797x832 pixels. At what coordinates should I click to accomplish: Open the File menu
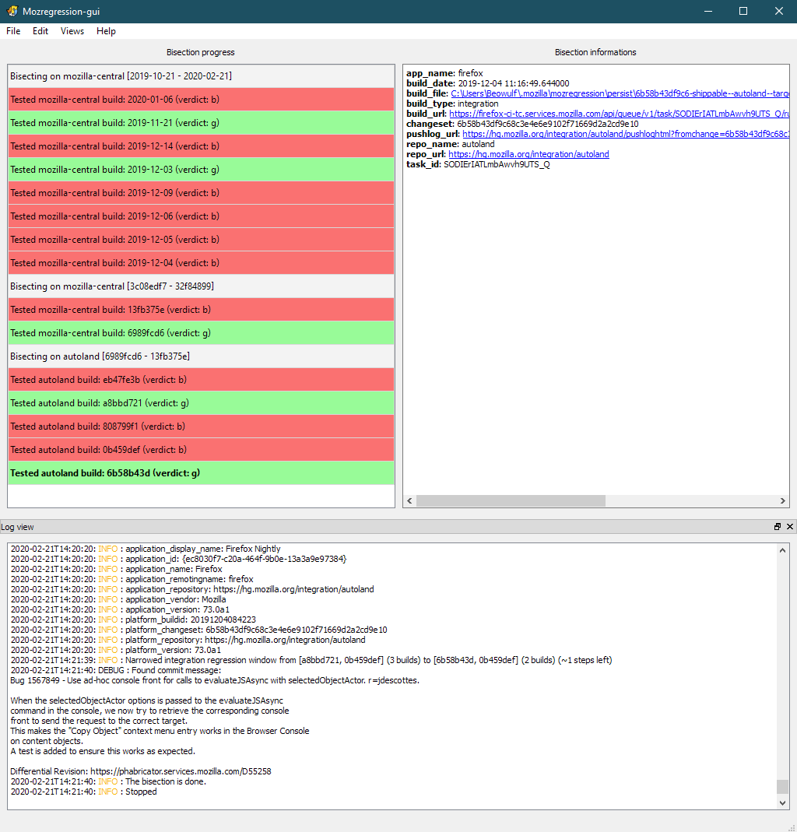13,31
